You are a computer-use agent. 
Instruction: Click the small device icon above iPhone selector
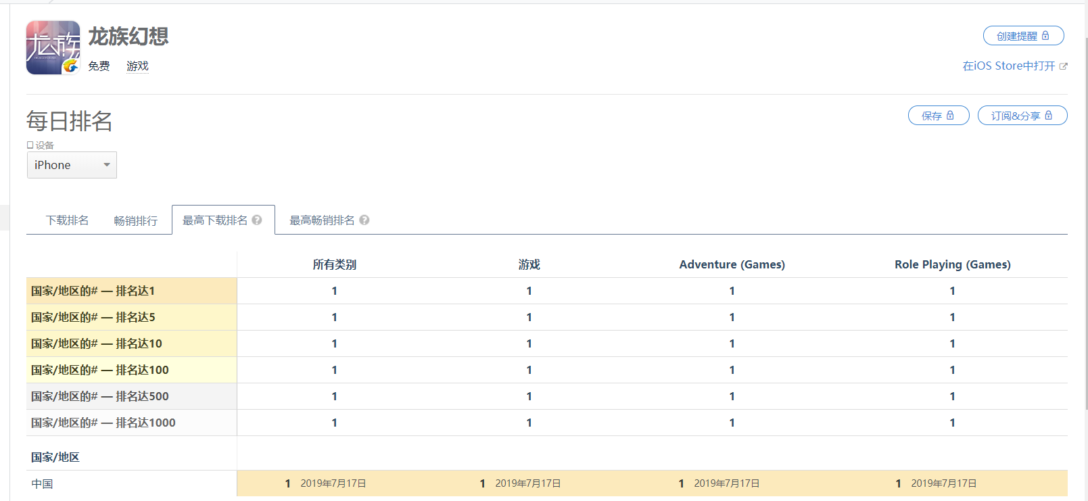(30, 145)
